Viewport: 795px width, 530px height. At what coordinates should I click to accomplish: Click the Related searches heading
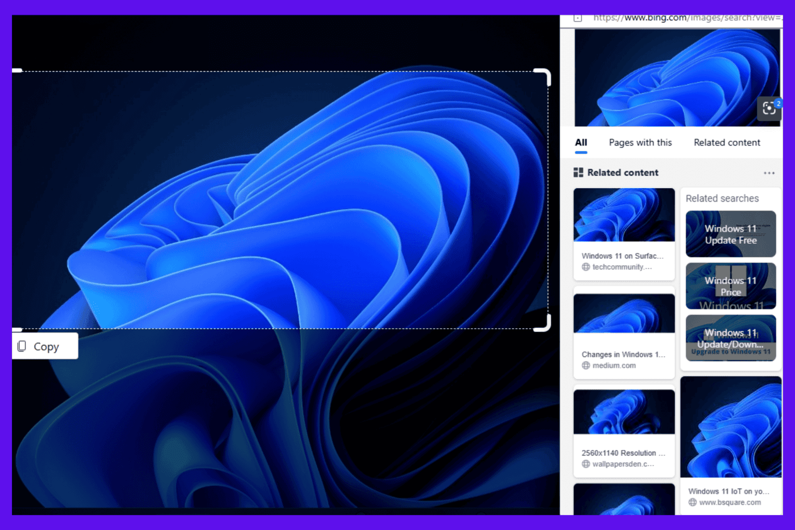(x=722, y=198)
